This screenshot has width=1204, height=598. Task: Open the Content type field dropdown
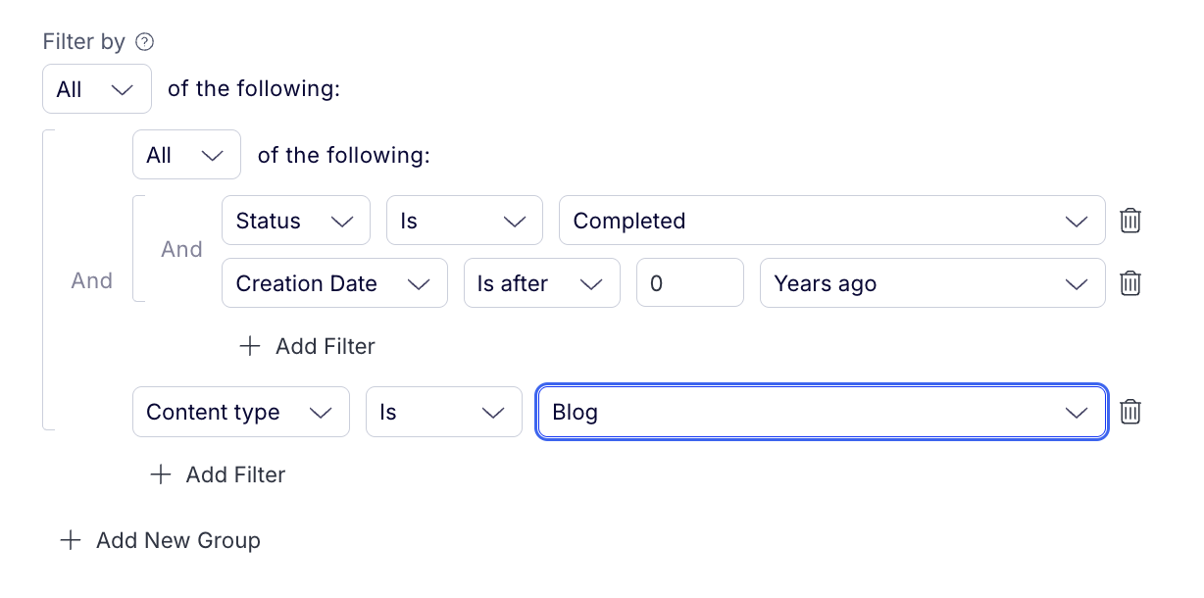tap(241, 412)
